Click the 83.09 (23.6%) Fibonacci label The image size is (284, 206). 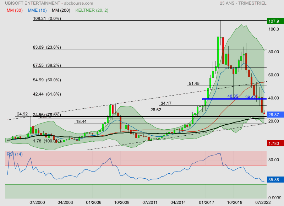pyautogui.click(x=47, y=47)
